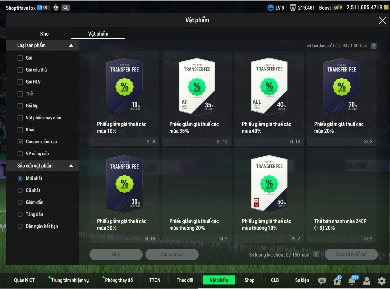Close the Vật phẩm window with X
Image resolution: width=390 pixels, height=289 pixels.
click(x=382, y=20)
